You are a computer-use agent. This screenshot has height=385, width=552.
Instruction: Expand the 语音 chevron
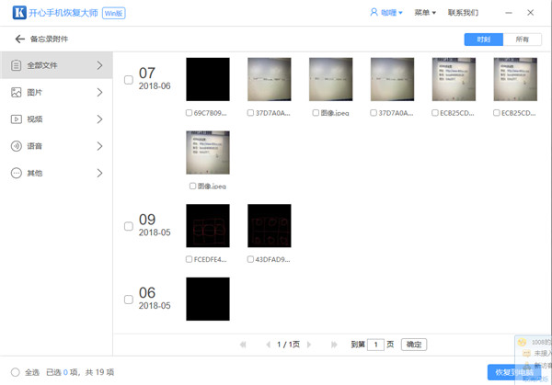pyautogui.click(x=99, y=146)
